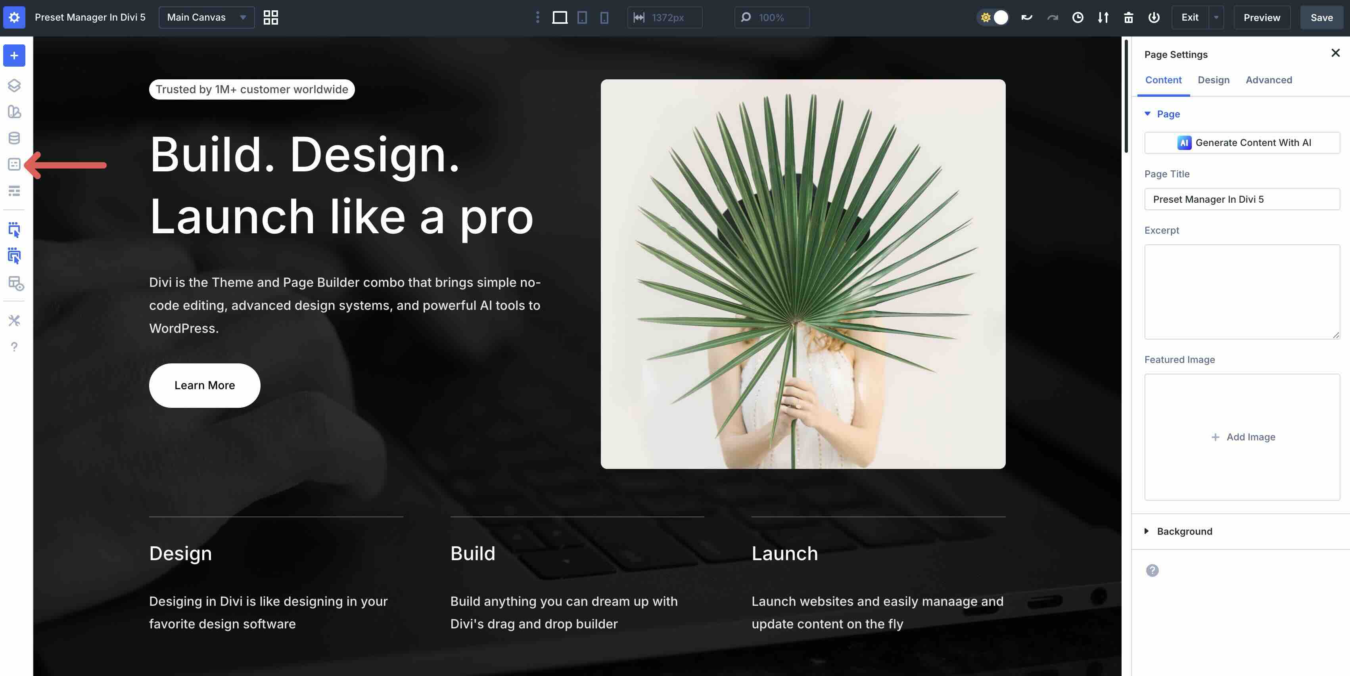Click the undo icon in the top bar
Viewport: 1350px width, 676px height.
tap(1027, 17)
